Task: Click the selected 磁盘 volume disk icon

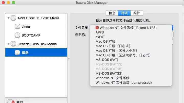Action: pyautogui.click(x=17, y=52)
